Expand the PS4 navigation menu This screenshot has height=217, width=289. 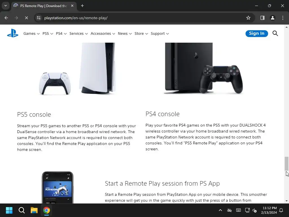61,34
